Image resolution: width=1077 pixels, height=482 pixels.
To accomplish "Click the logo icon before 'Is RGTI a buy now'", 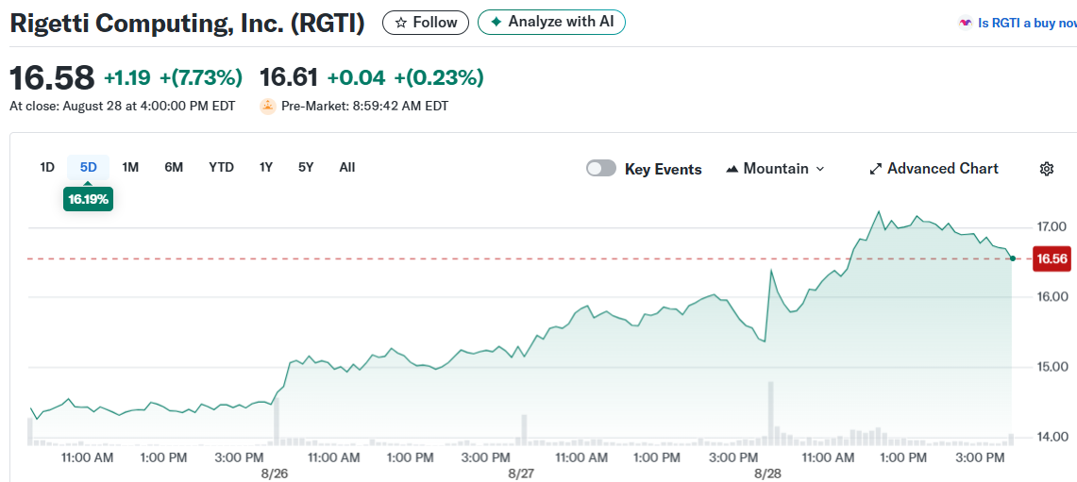I will [965, 24].
